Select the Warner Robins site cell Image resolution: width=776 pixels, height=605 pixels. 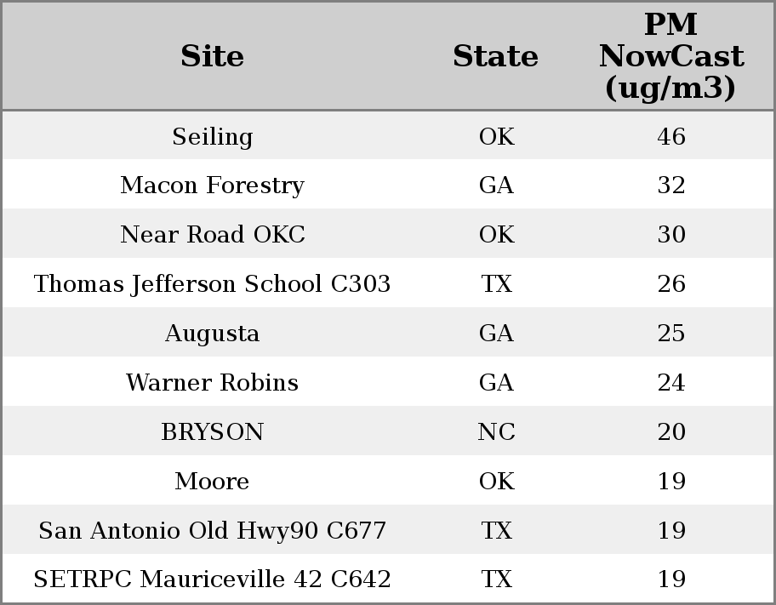[x=212, y=383]
